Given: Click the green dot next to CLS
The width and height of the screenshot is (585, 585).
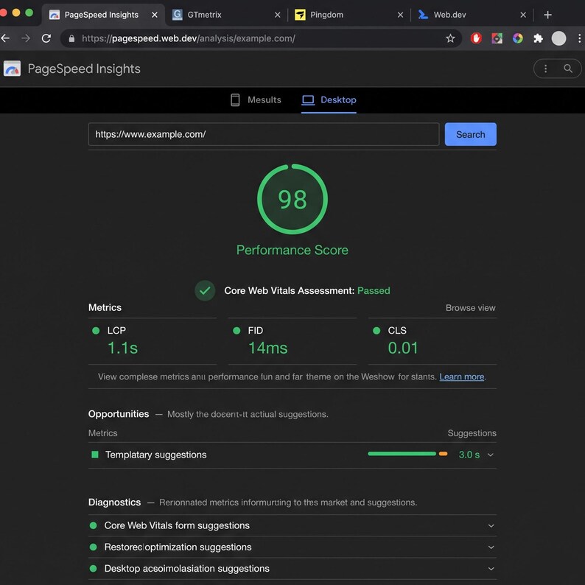Looking at the screenshot, I should [376, 331].
